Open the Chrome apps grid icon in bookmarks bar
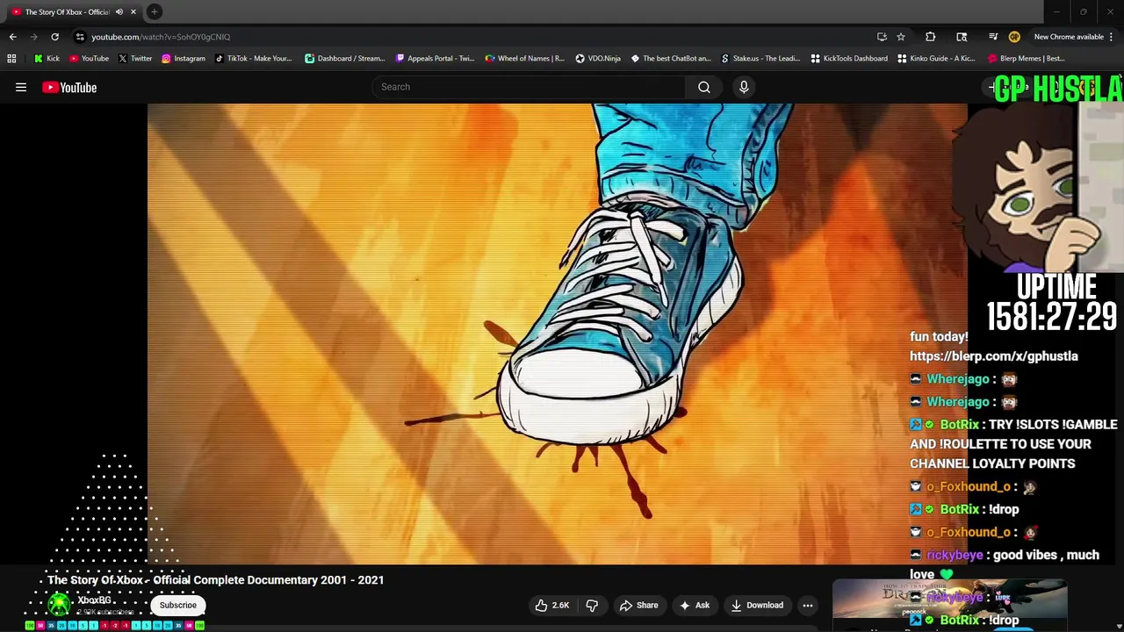Screen dimensions: 1124x632 11,59
